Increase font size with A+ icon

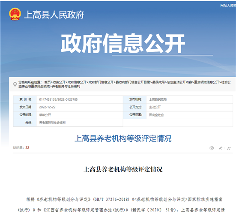pyautogui.click(x=221, y=148)
